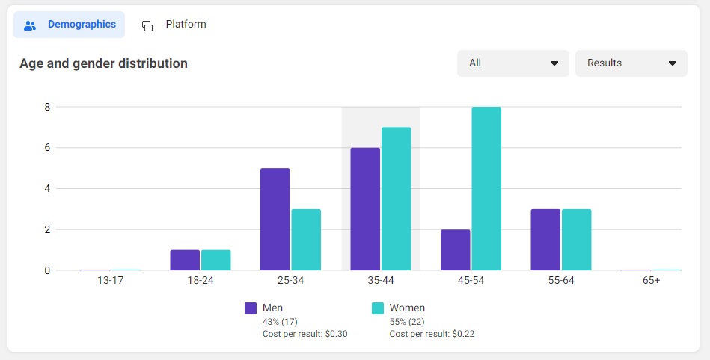Select the Women bar for 45-54
This screenshot has height=360, width=710.
tap(486, 188)
